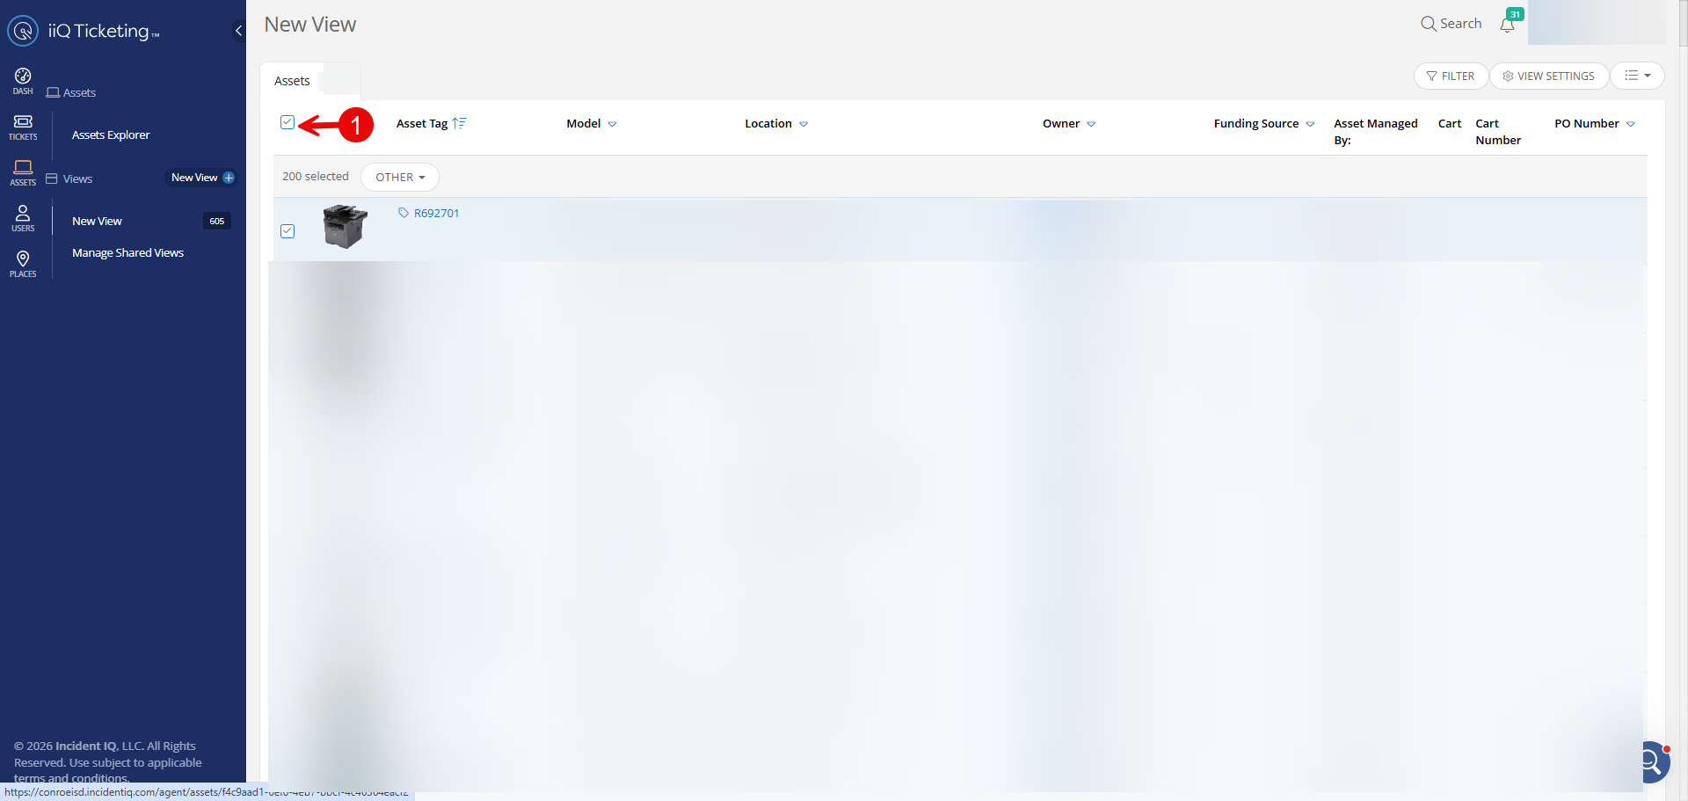Open the Model column dropdown

coord(613,124)
